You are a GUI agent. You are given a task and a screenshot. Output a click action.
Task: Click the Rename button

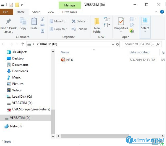79,29
